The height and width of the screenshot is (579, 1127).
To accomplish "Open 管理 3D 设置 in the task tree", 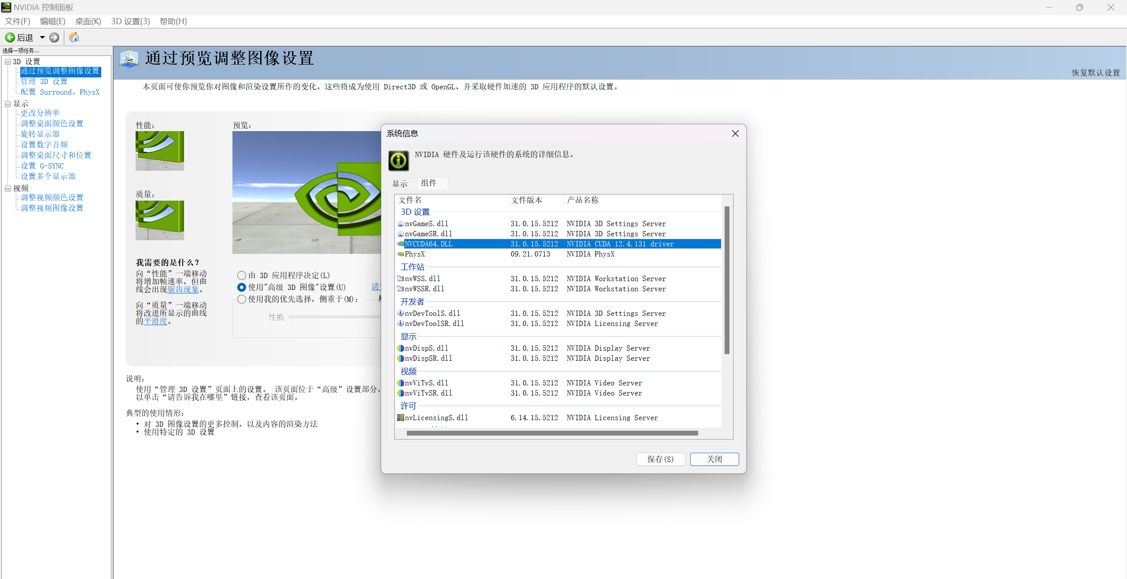I will point(44,81).
